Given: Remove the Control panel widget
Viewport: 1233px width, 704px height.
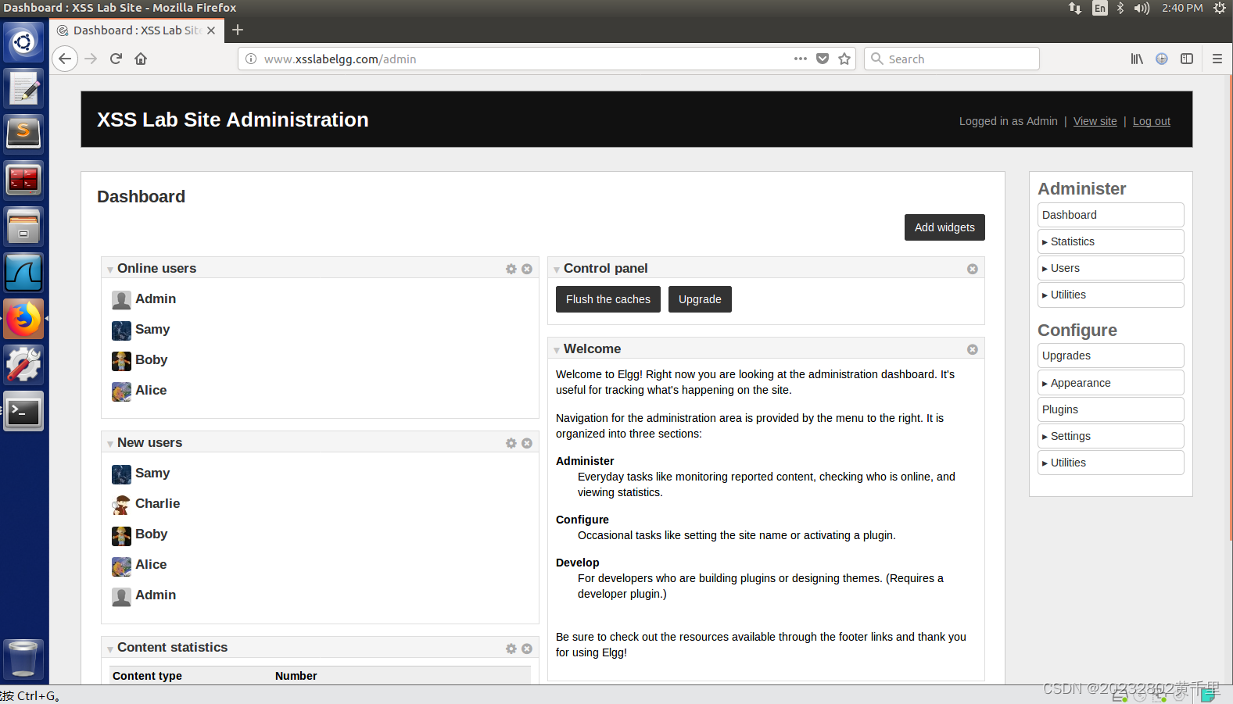Looking at the screenshot, I should tap(973, 269).
